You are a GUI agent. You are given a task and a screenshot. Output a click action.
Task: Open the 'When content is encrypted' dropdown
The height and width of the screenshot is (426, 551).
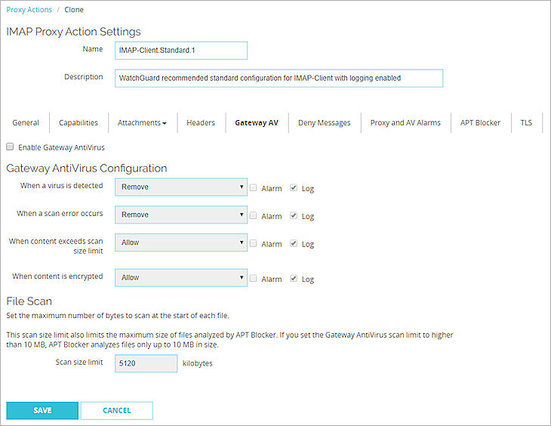(181, 277)
